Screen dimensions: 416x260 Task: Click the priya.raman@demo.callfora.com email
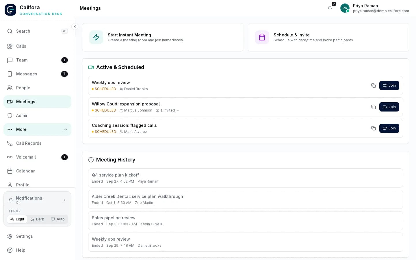coord(381,11)
